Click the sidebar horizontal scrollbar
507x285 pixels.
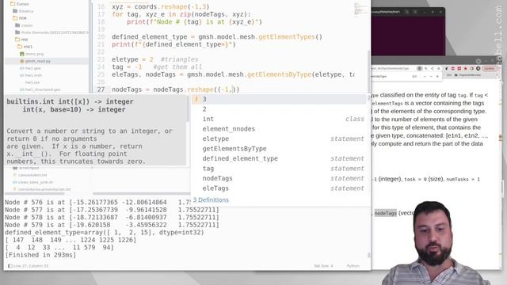(x=36, y=193)
